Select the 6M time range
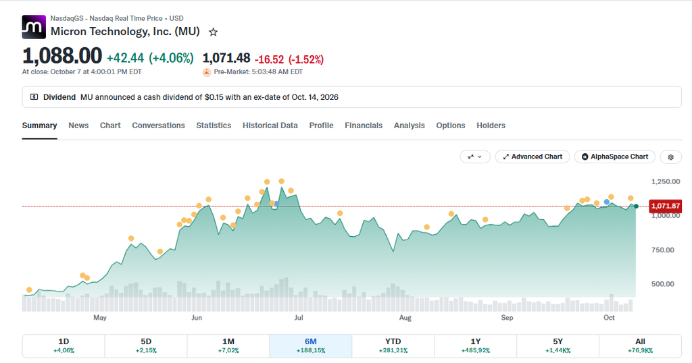692x363 pixels. pos(311,346)
